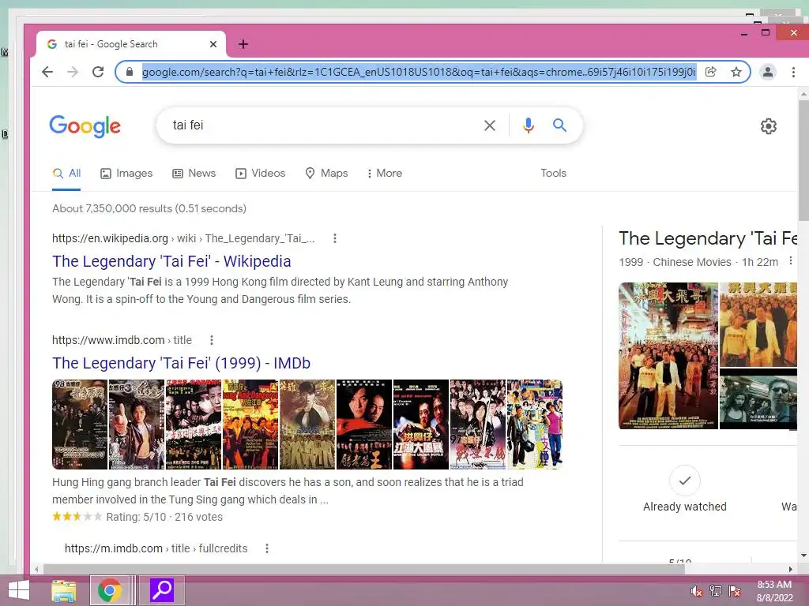Switch to Images results
Screen dimensions: 809x606
click(x=126, y=173)
